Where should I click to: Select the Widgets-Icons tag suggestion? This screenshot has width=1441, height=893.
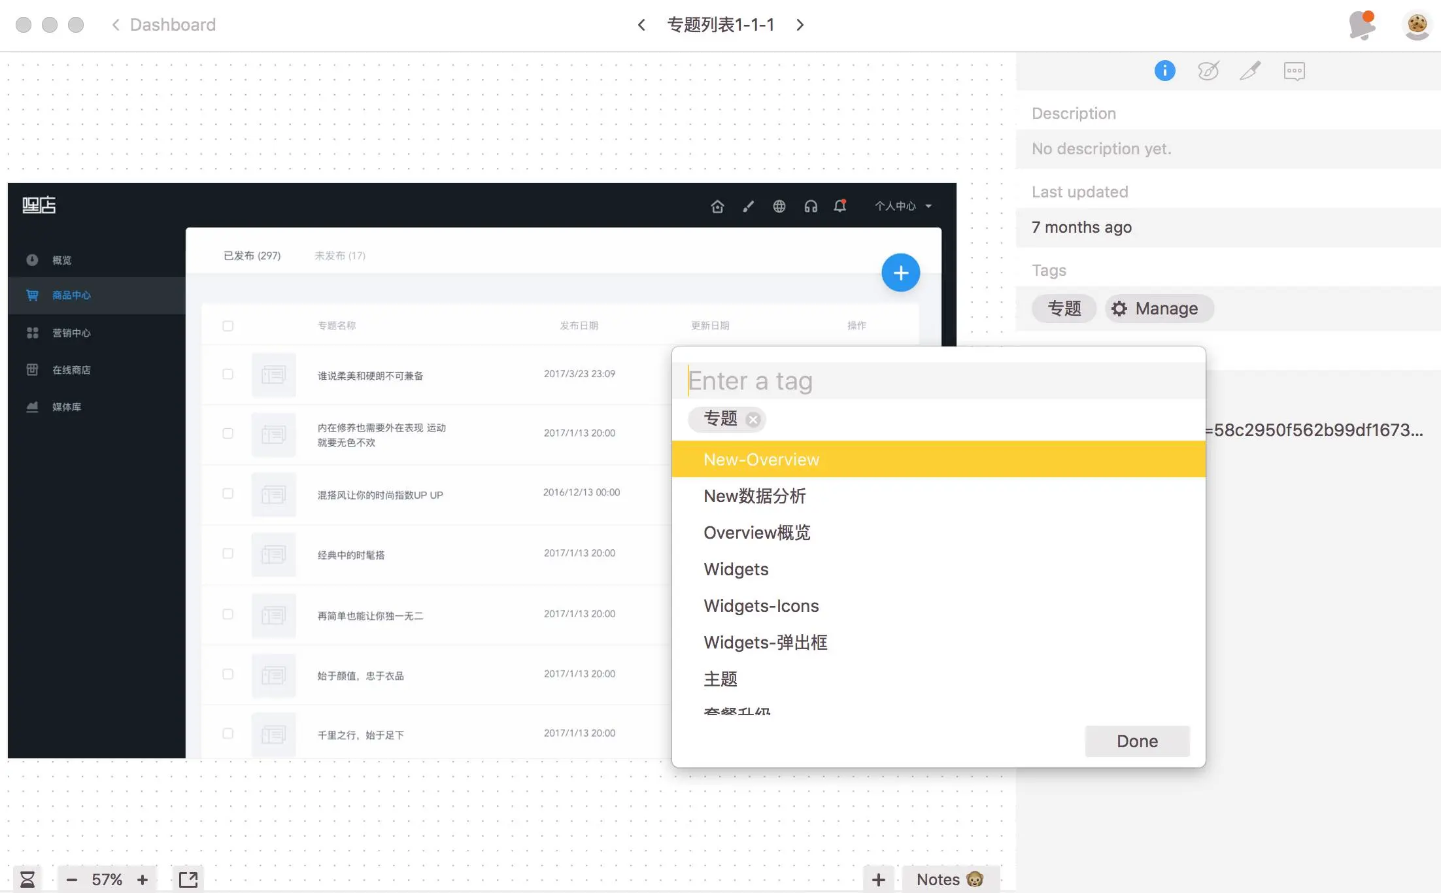click(761, 606)
